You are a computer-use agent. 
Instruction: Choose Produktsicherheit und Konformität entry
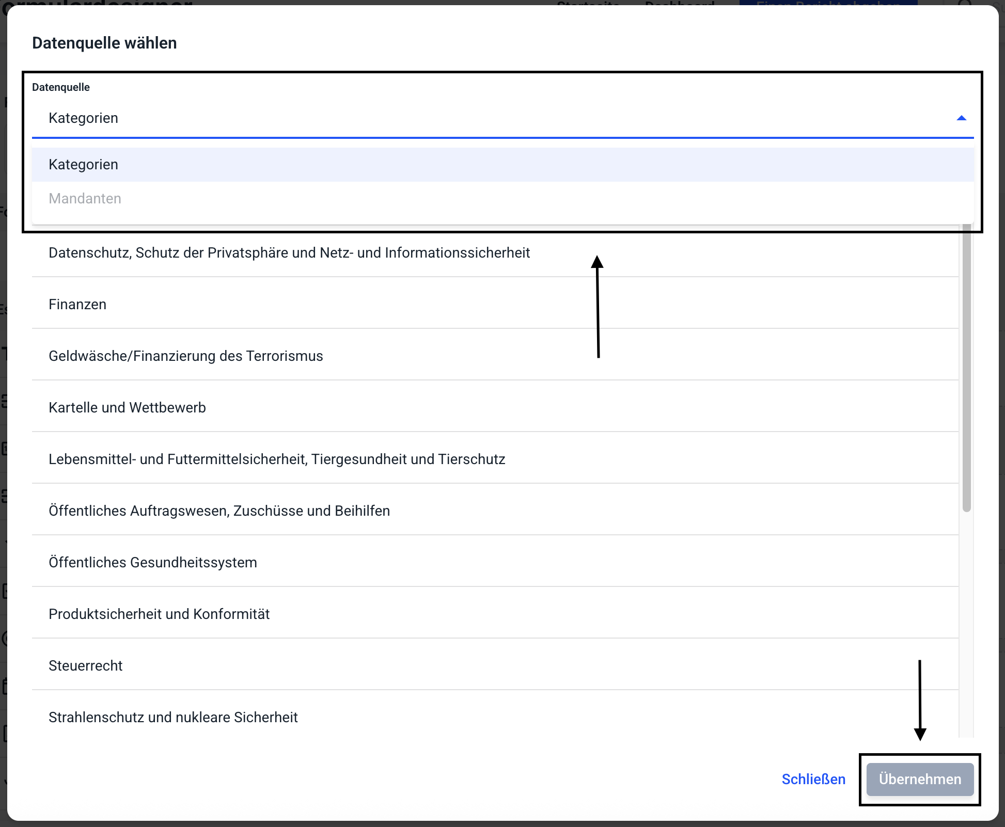click(159, 614)
